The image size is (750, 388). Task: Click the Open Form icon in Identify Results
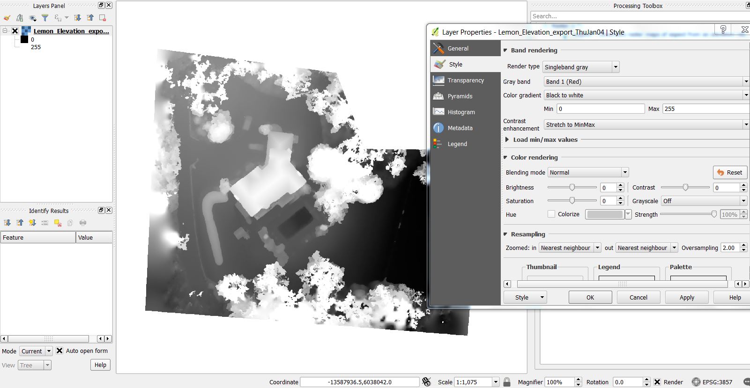click(45, 223)
